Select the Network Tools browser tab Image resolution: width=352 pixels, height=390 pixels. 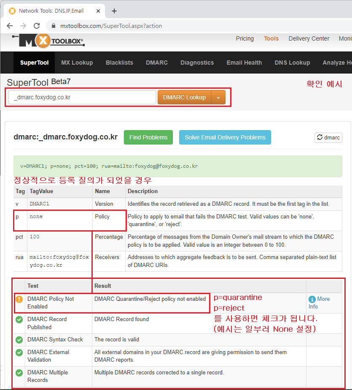54,11
